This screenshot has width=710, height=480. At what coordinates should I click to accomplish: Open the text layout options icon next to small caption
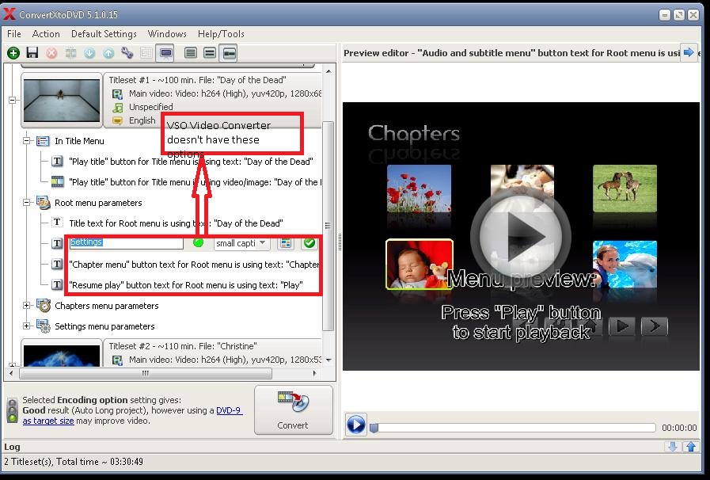[286, 243]
